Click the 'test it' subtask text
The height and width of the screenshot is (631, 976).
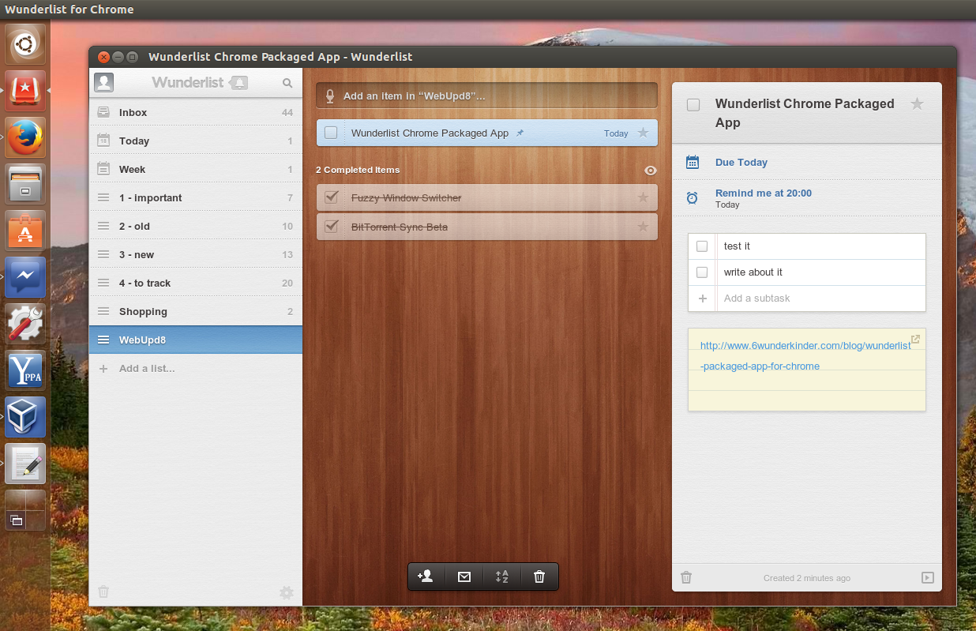(737, 246)
